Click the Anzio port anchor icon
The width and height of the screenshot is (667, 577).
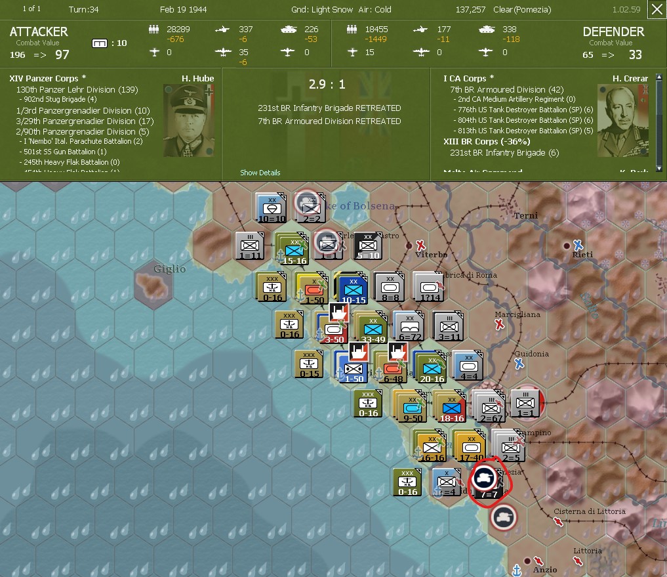coord(517,570)
